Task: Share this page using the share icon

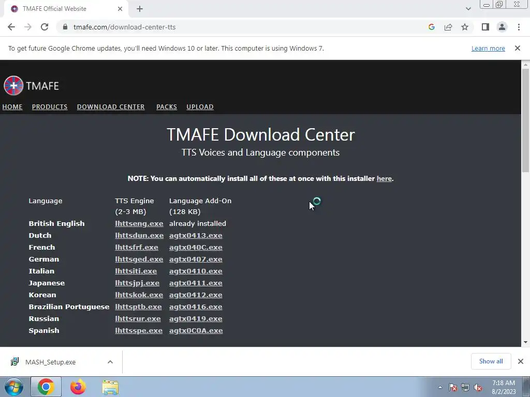Action: [448, 27]
